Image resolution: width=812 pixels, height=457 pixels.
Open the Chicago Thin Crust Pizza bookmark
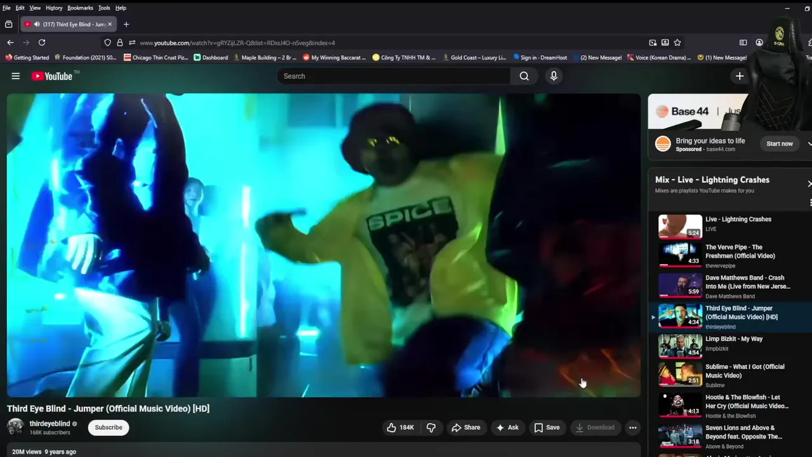pos(156,58)
